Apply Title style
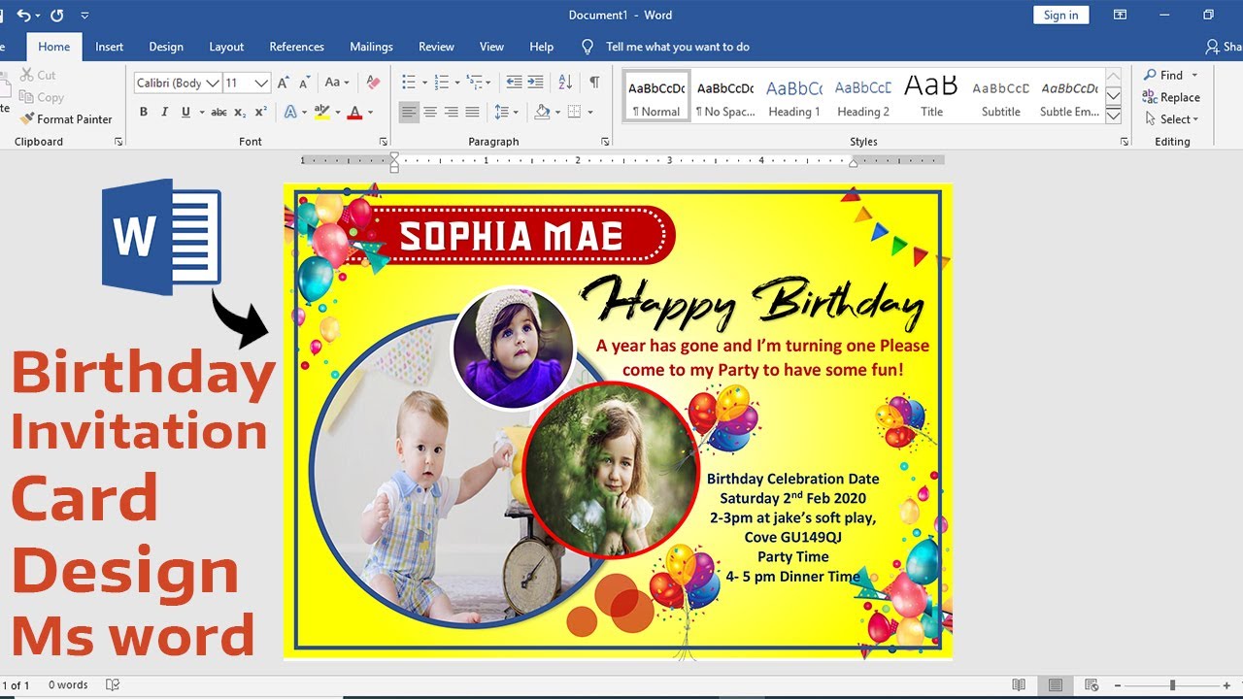Screen dimensions: 1243x699 click(932, 96)
